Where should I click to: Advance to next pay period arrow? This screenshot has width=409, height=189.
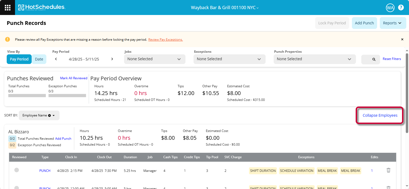click(x=112, y=59)
